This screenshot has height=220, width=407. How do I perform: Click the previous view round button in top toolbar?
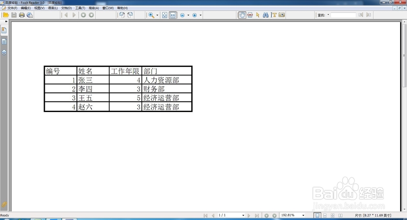[x=83, y=15]
